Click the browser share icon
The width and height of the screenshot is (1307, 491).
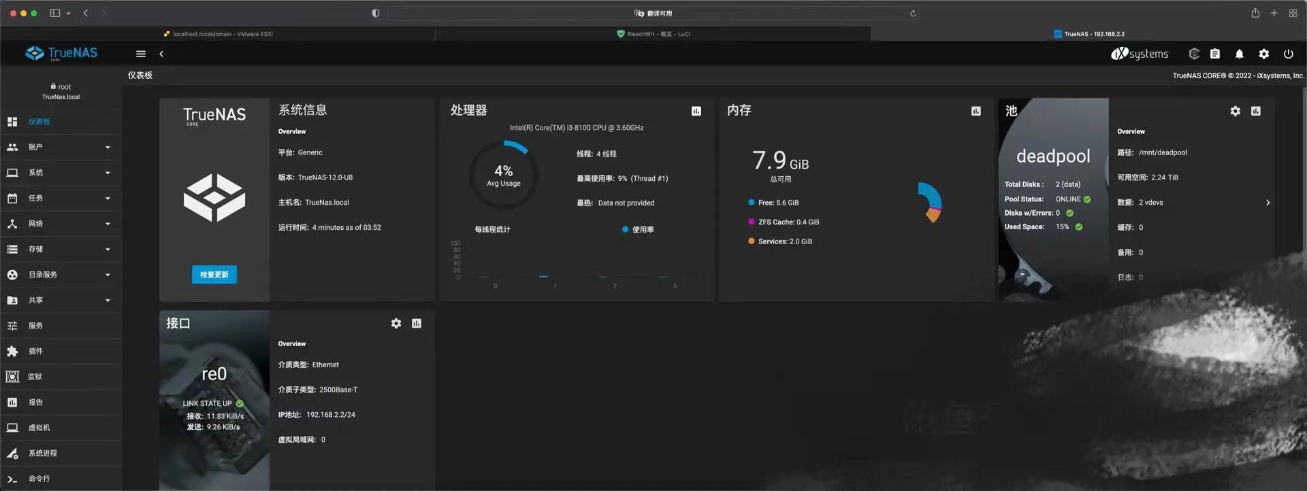[x=1255, y=13]
